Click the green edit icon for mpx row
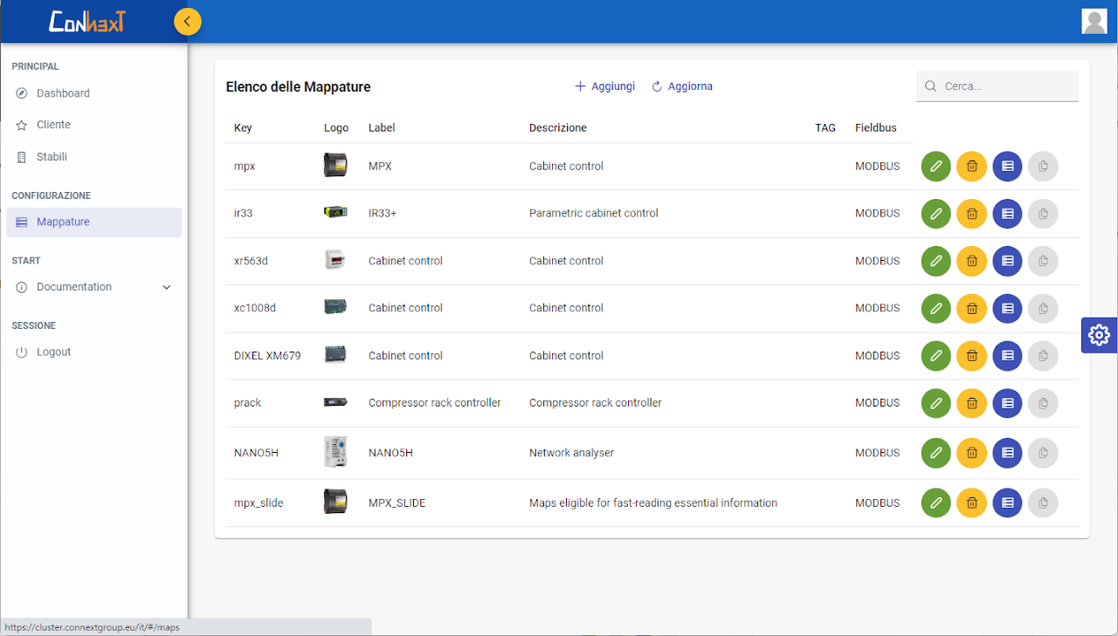The height and width of the screenshot is (636, 1118). [x=935, y=166]
